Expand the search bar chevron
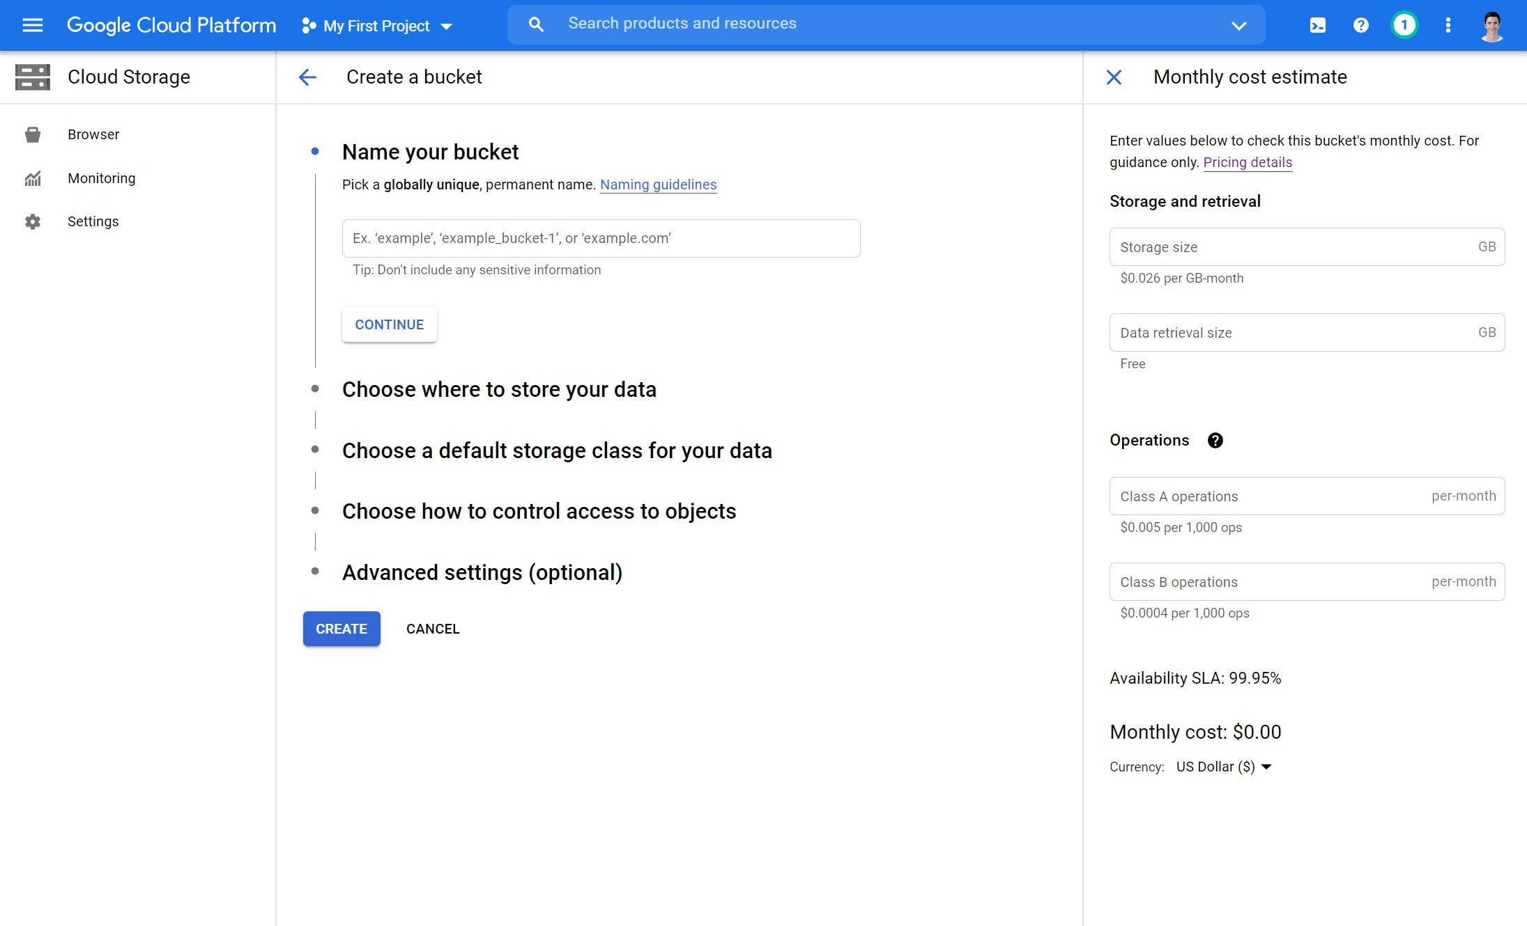The image size is (1527, 926). coord(1239,25)
